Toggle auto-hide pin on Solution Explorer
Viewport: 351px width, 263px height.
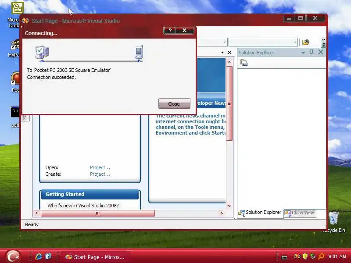[312, 52]
